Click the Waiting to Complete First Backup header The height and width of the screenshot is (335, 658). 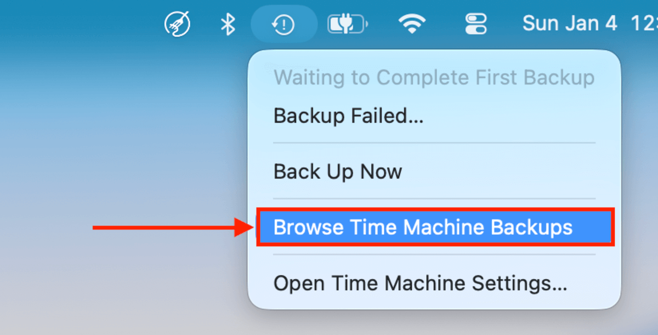434,78
